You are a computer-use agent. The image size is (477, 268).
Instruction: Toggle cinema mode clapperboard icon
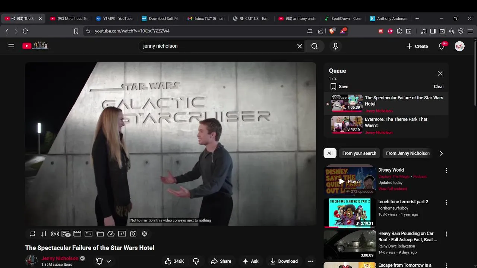point(77,234)
